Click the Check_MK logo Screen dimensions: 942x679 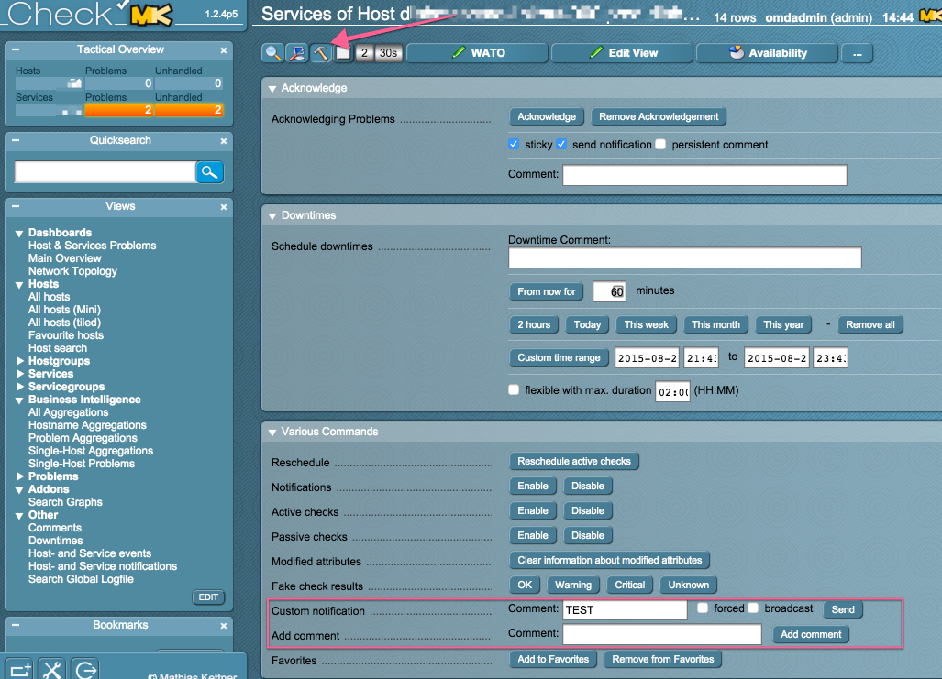90,14
